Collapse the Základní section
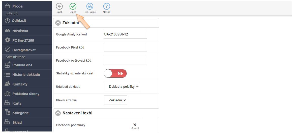 click(x=58, y=23)
